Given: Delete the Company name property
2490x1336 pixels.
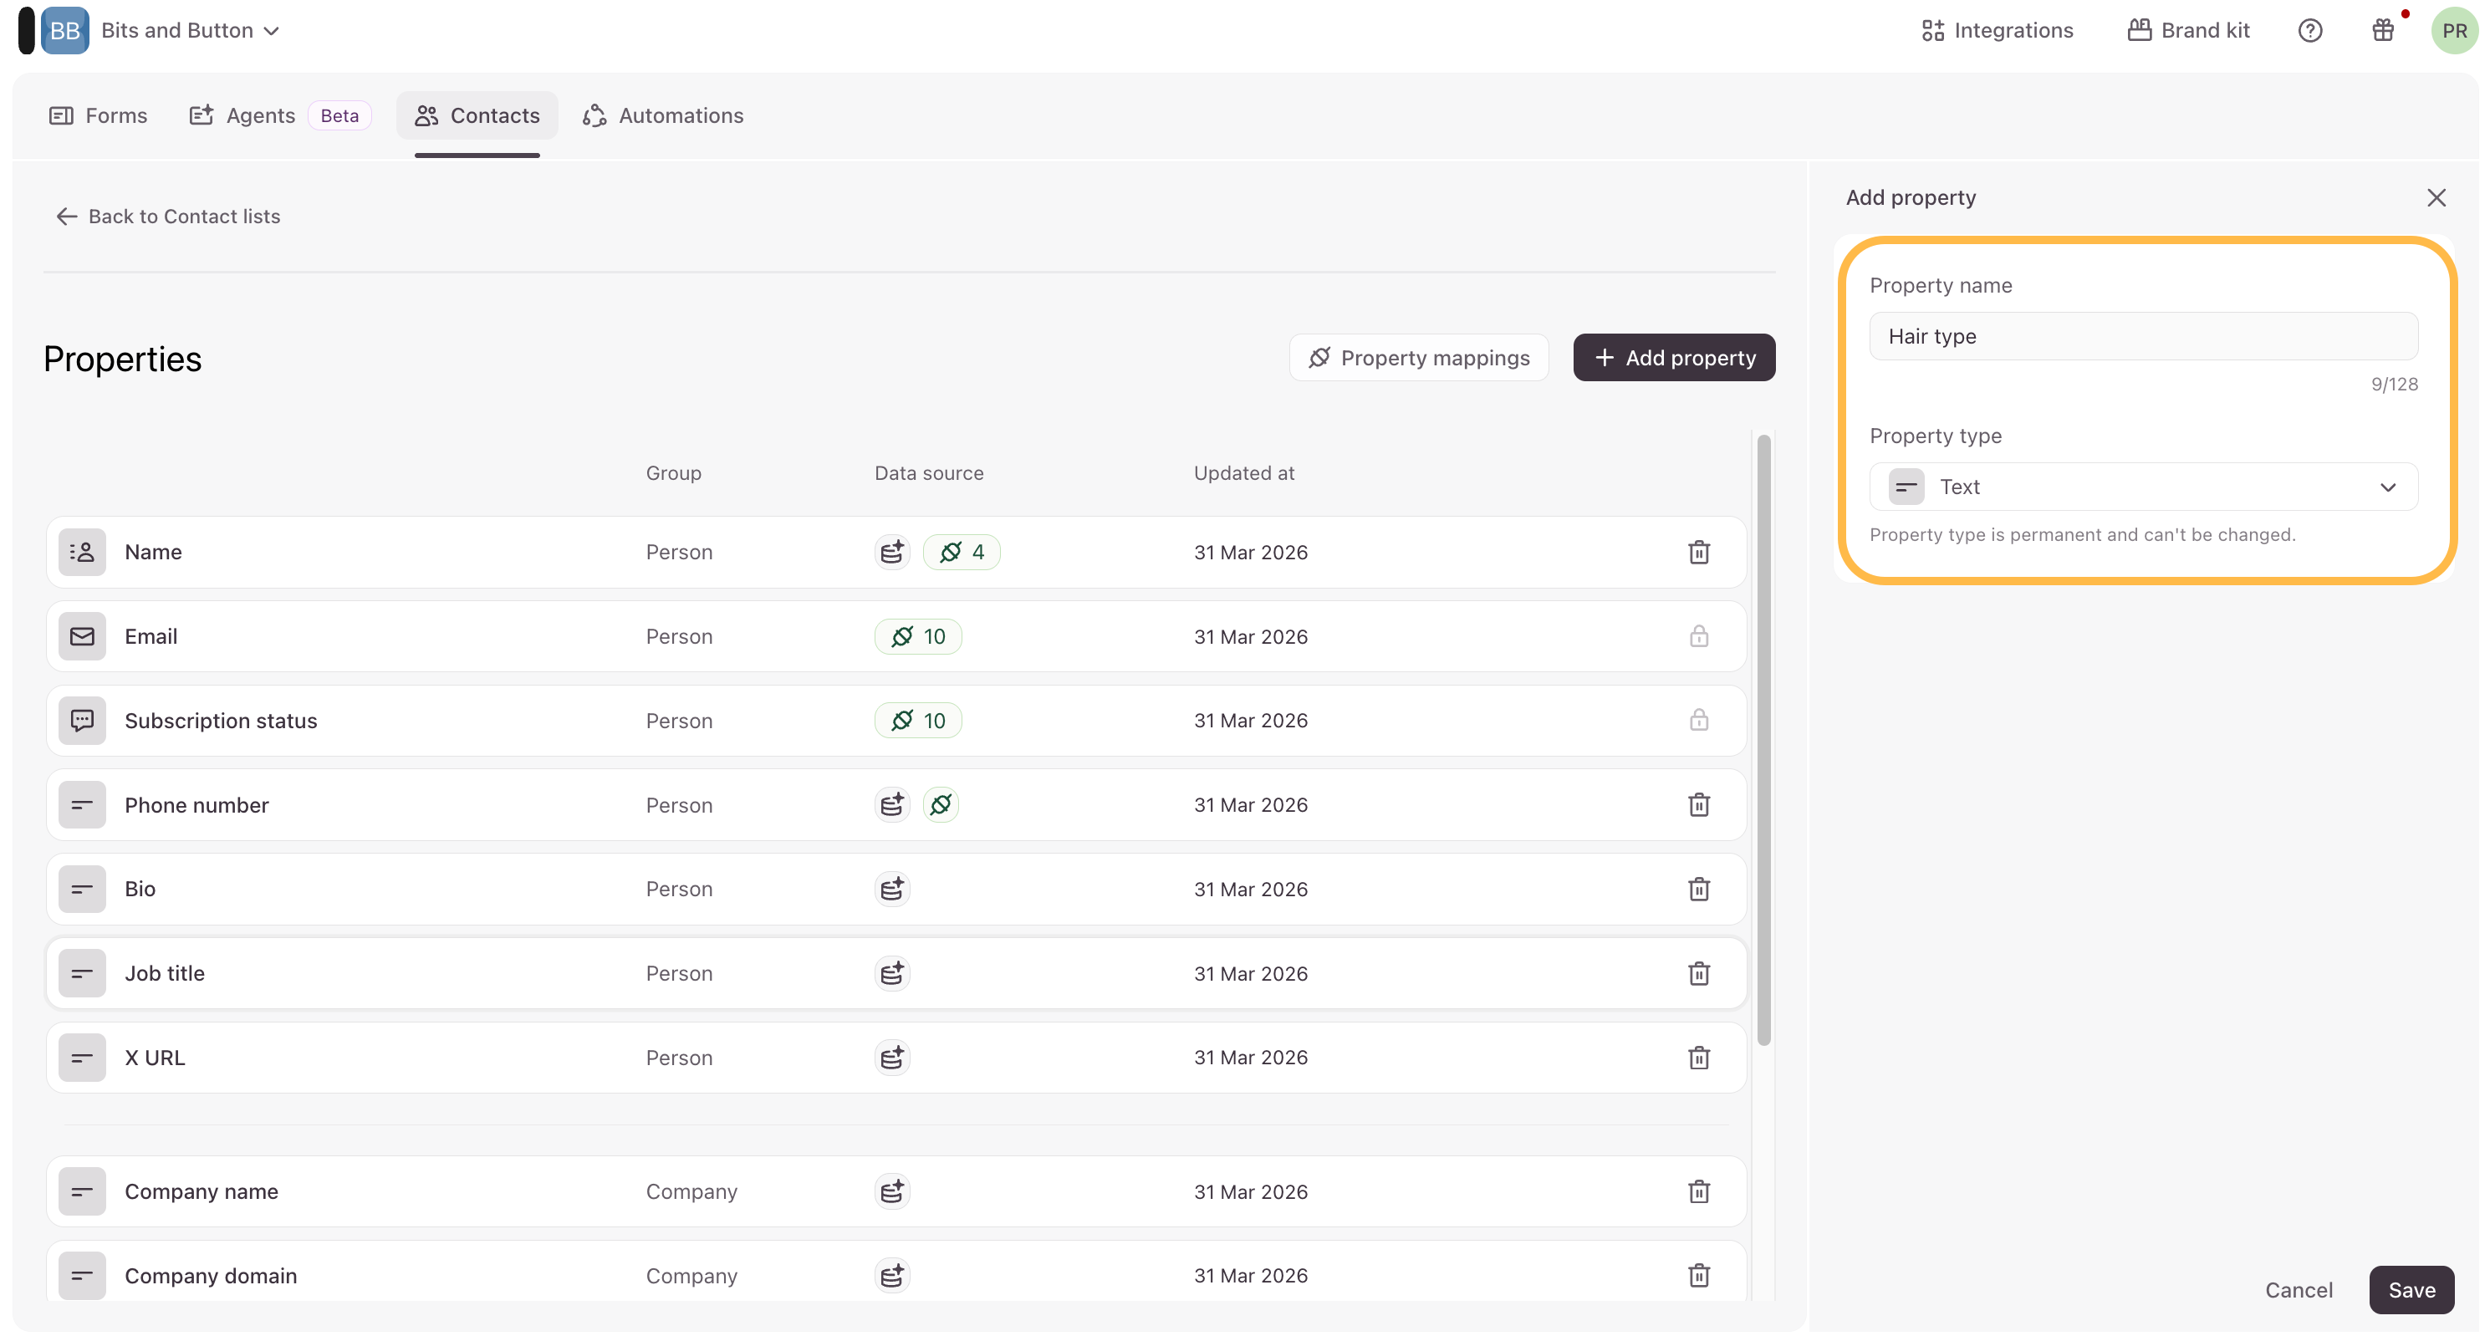Looking at the screenshot, I should [1698, 1191].
